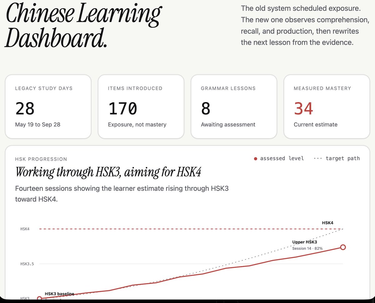Click the 'Working through HSK3, aiming for HSK4' heading
375x303 pixels.
pyautogui.click(x=108, y=172)
